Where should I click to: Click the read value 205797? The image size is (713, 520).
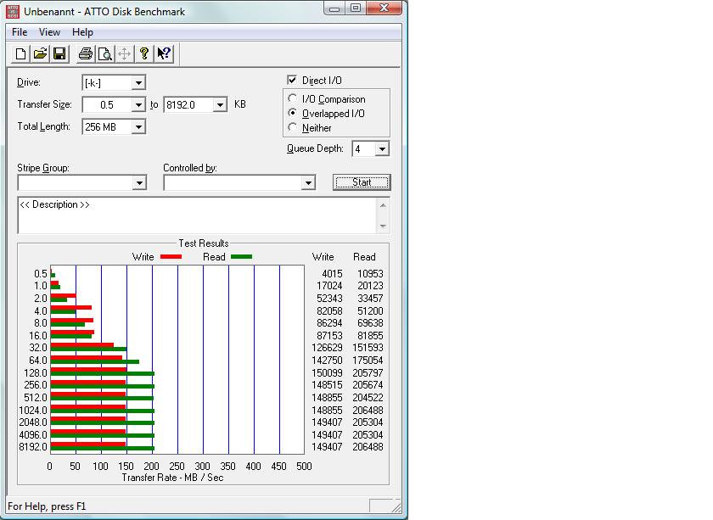[x=368, y=372]
